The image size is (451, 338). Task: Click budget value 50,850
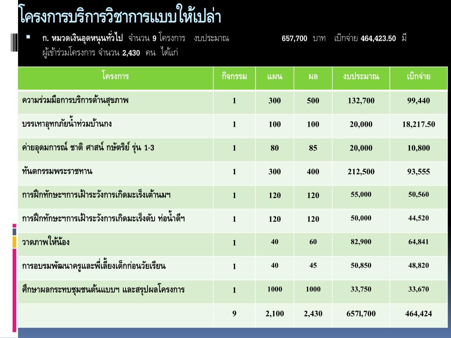(x=361, y=265)
